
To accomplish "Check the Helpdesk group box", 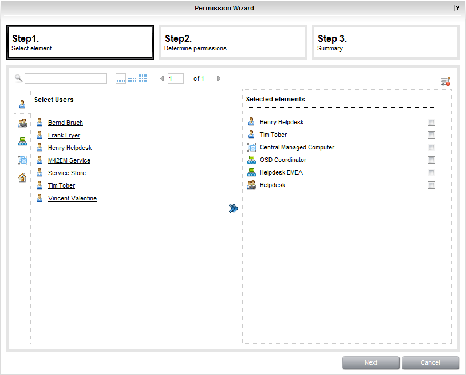I will tap(431, 185).
